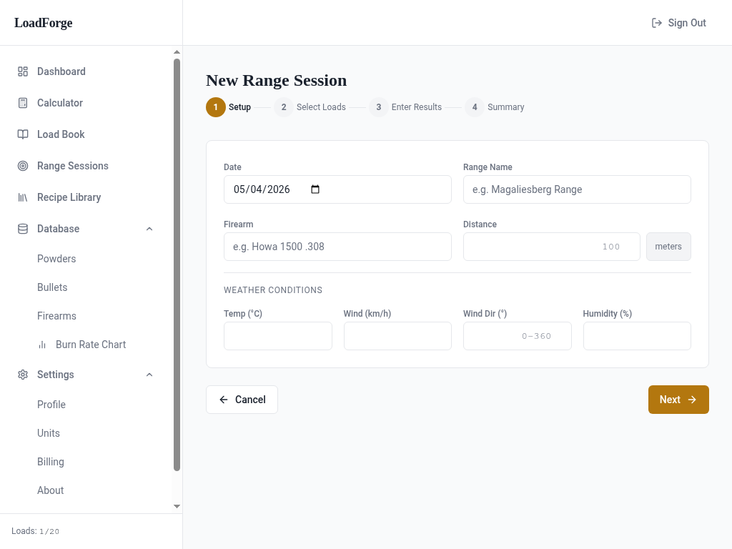Click the Cancel button
Image resolution: width=732 pixels, height=549 pixels.
(x=242, y=400)
